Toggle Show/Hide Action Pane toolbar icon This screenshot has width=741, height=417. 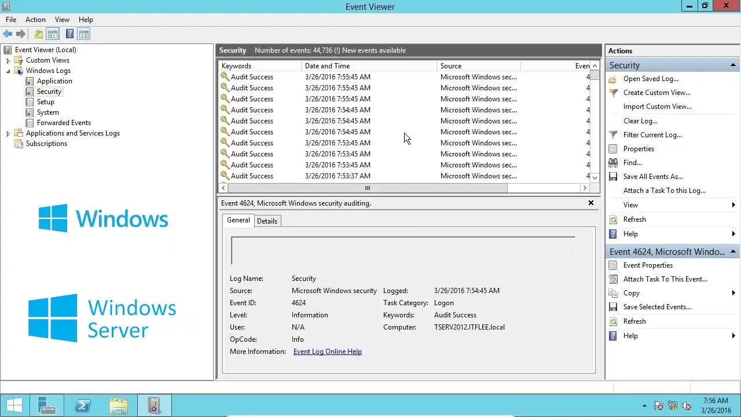(84, 34)
